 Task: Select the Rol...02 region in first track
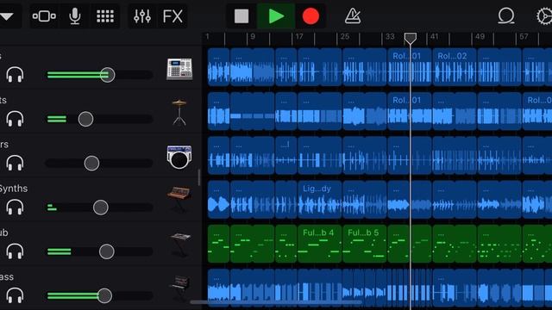tap(455, 67)
